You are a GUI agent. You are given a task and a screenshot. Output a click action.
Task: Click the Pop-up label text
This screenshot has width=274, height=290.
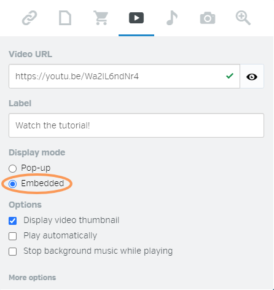(36, 168)
